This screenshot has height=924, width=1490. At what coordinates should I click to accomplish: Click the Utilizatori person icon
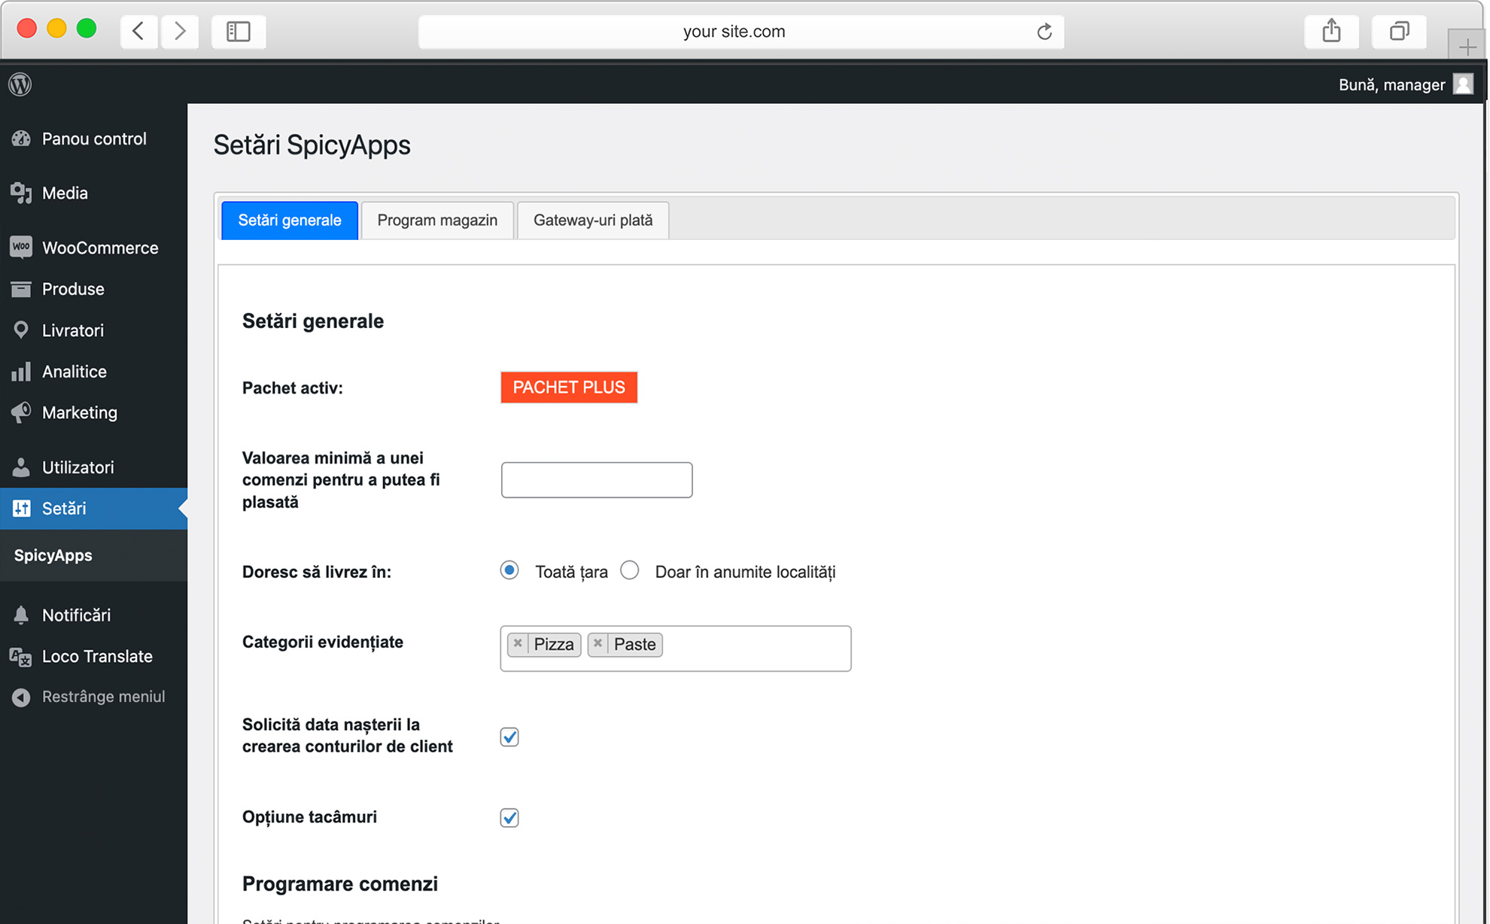pos(21,467)
